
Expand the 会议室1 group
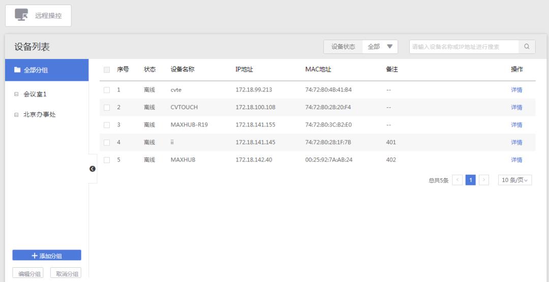click(x=16, y=95)
